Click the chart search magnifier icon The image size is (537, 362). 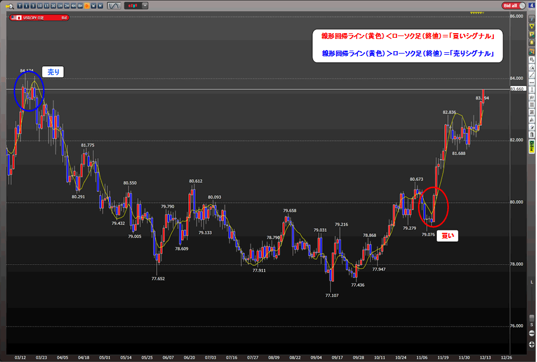pyautogui.click(x=9, y=6)
